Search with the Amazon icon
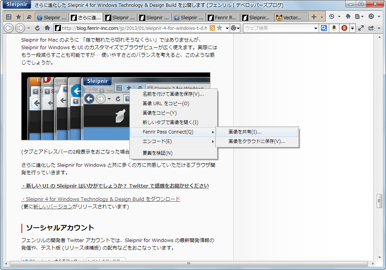 pos(334,28)
